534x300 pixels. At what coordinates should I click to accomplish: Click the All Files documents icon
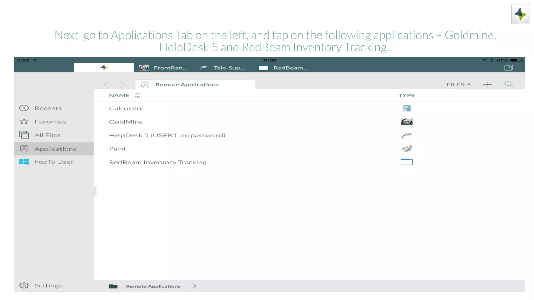[x=24, y=135]
